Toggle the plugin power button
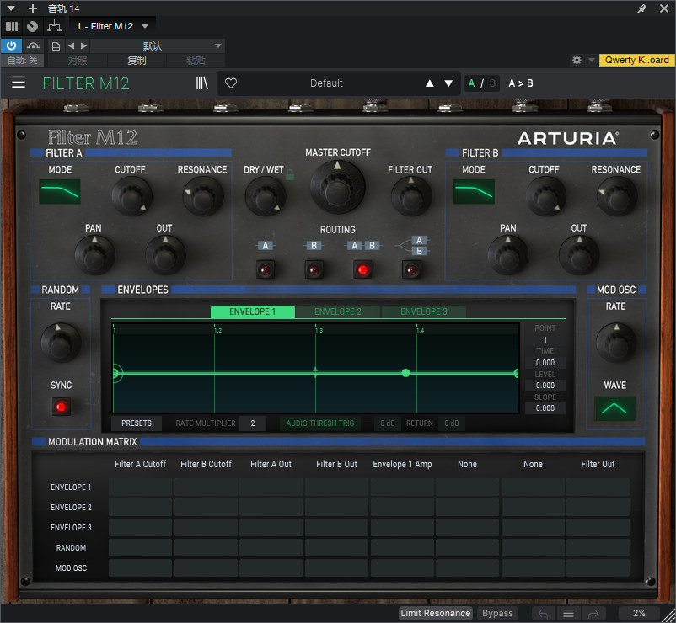Screen dimensions: 676x623 click(x=11, y=45)
